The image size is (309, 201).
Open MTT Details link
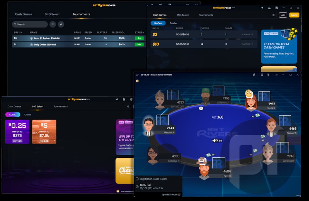point(171,195)
